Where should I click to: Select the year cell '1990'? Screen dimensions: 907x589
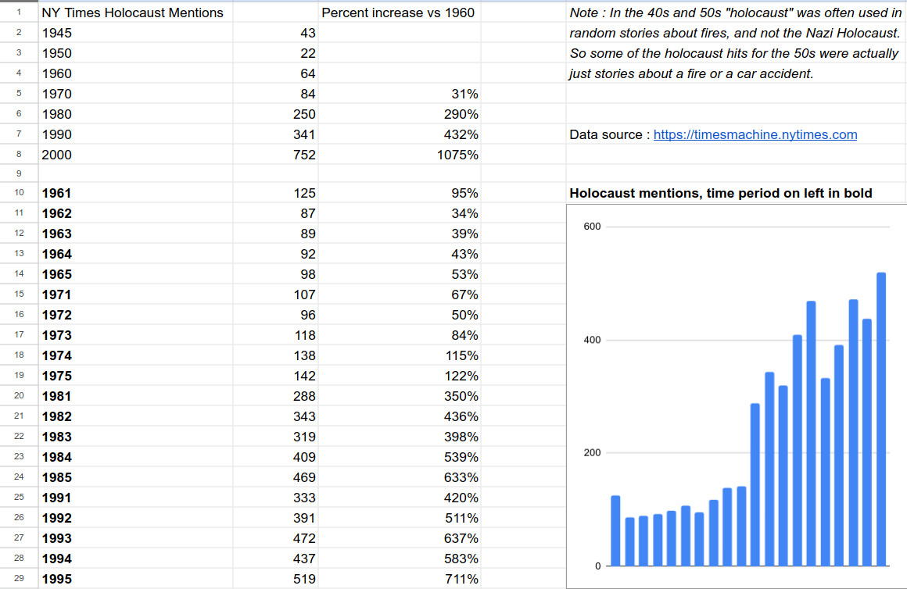(136, 134)
